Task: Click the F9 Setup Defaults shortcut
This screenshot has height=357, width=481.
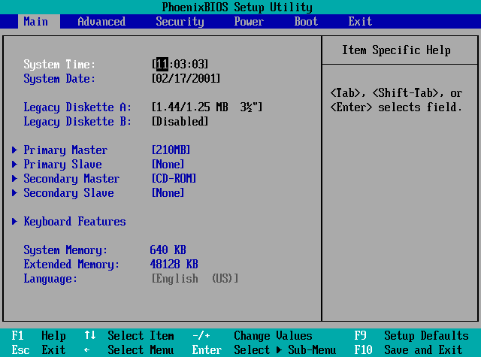Action: pyautogui.click(x=411, y=336)
